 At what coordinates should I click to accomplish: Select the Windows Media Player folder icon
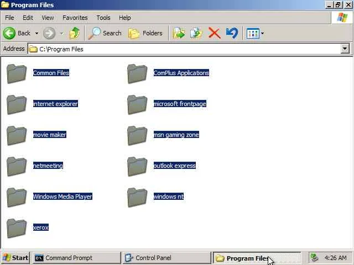click(x=17, y=197)
